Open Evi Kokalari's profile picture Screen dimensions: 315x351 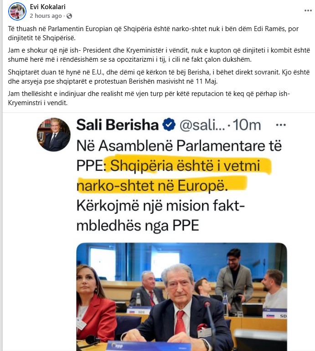click(17, 11)
